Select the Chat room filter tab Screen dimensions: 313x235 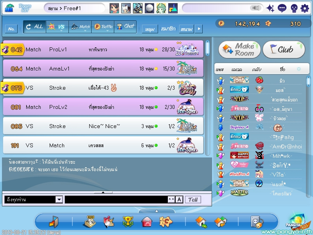pos(125,27)
